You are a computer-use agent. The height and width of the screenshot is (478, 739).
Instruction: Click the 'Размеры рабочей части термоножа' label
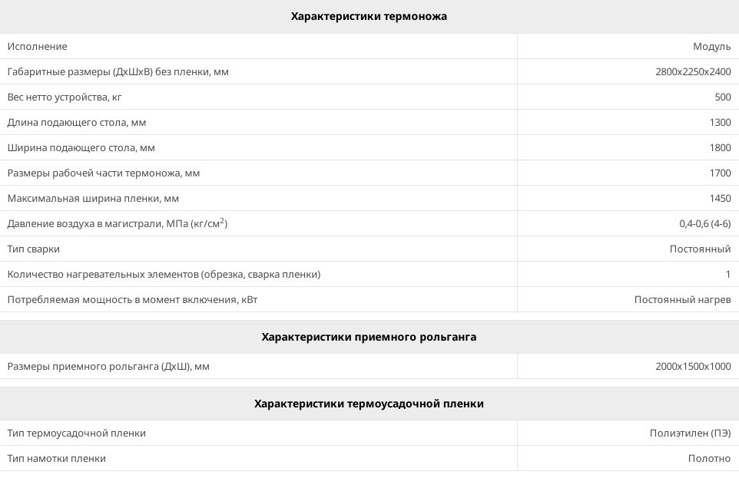(x=104, y=173)
